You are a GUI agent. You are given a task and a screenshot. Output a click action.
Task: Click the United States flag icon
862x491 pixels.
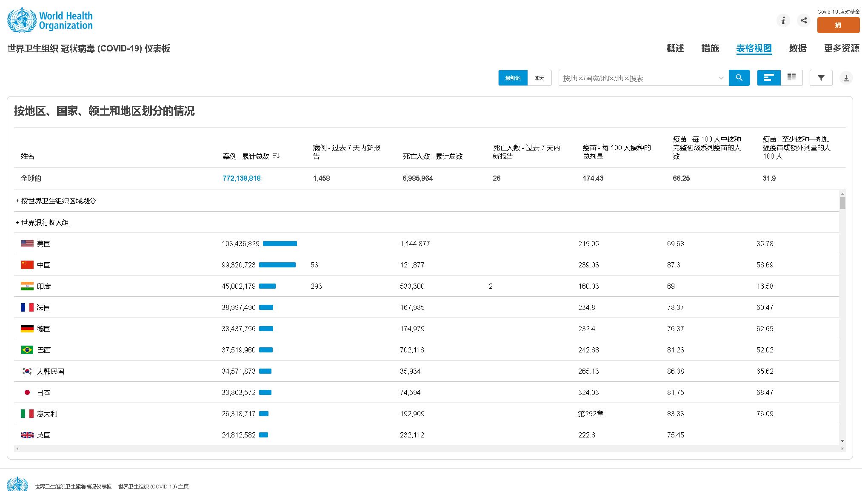(x=27, y=244)
